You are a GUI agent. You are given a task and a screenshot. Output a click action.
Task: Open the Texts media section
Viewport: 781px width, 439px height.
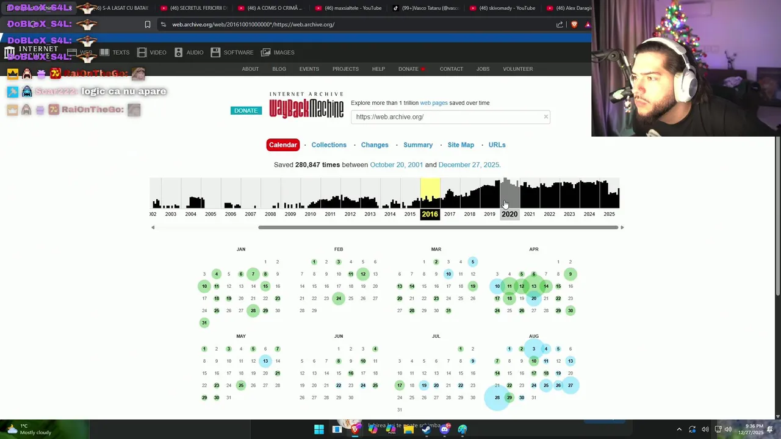(x=115, y=52)
